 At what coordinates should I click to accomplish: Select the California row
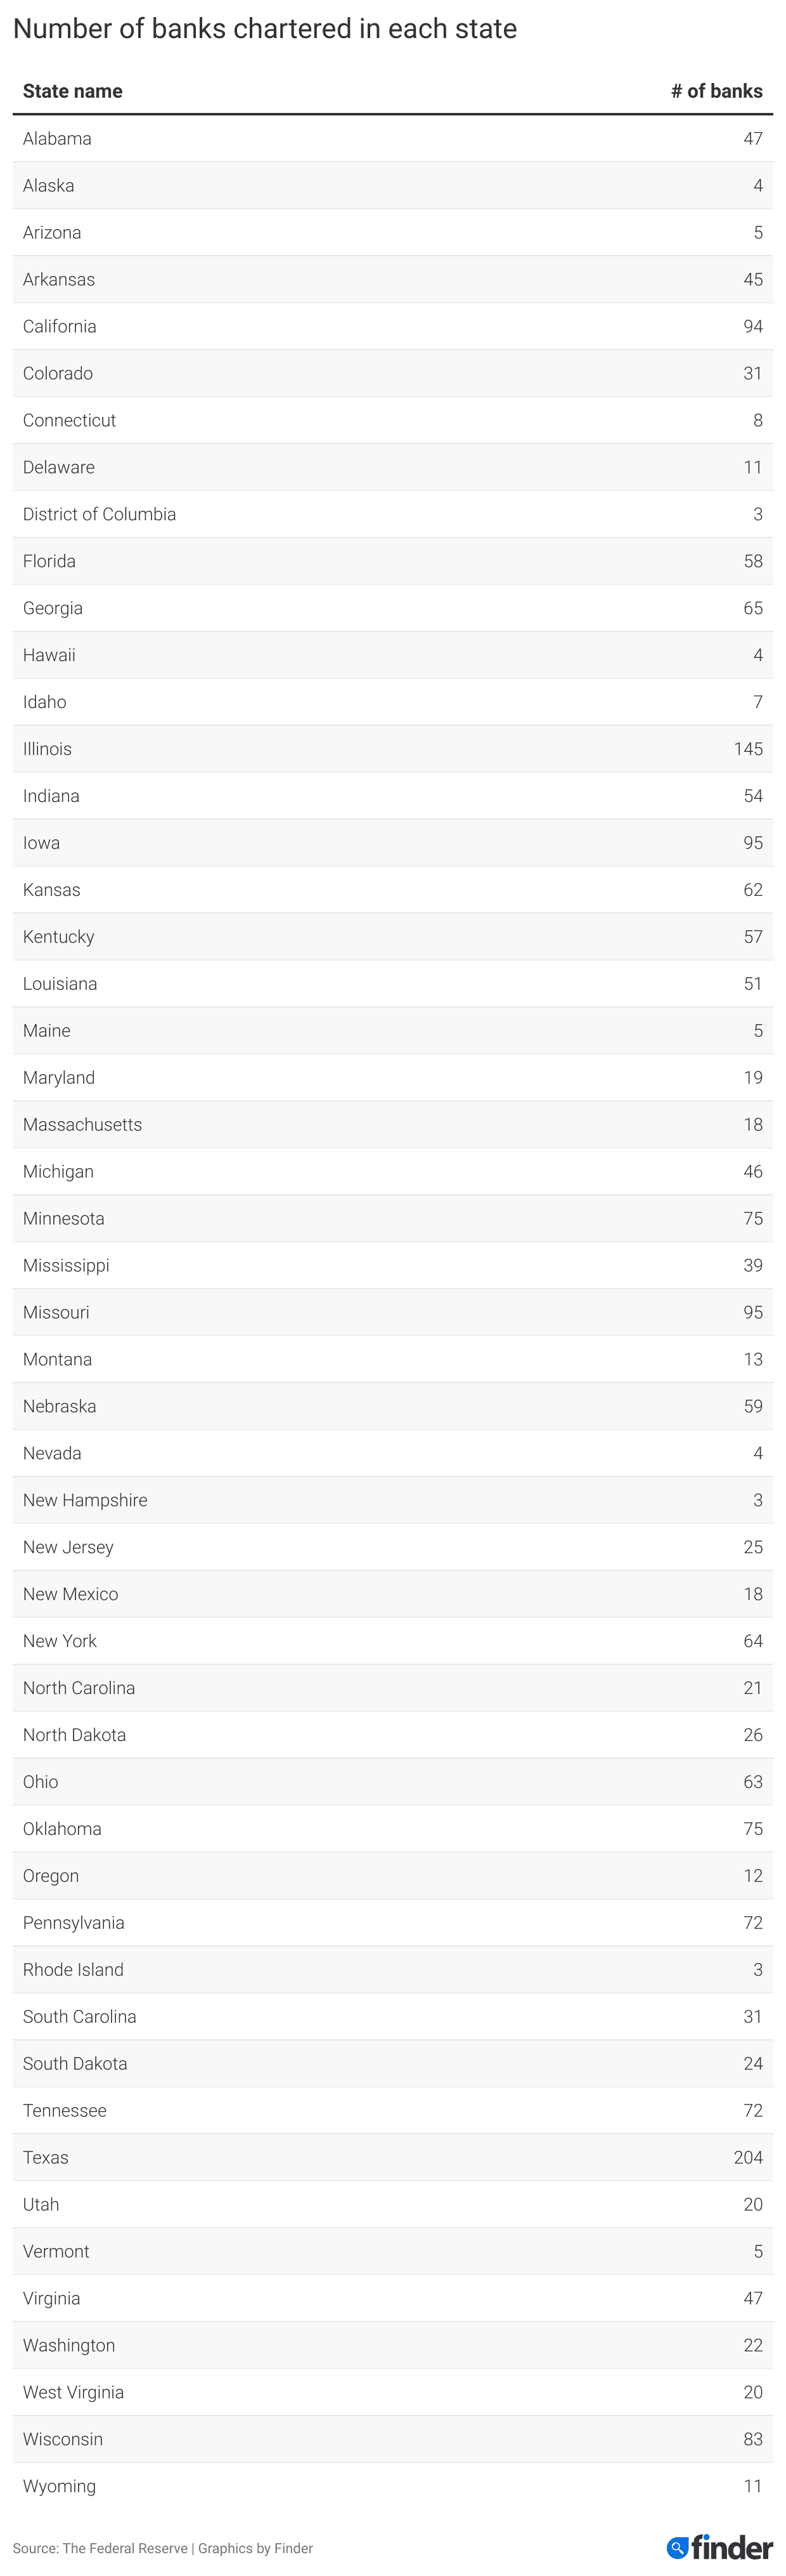392,326
